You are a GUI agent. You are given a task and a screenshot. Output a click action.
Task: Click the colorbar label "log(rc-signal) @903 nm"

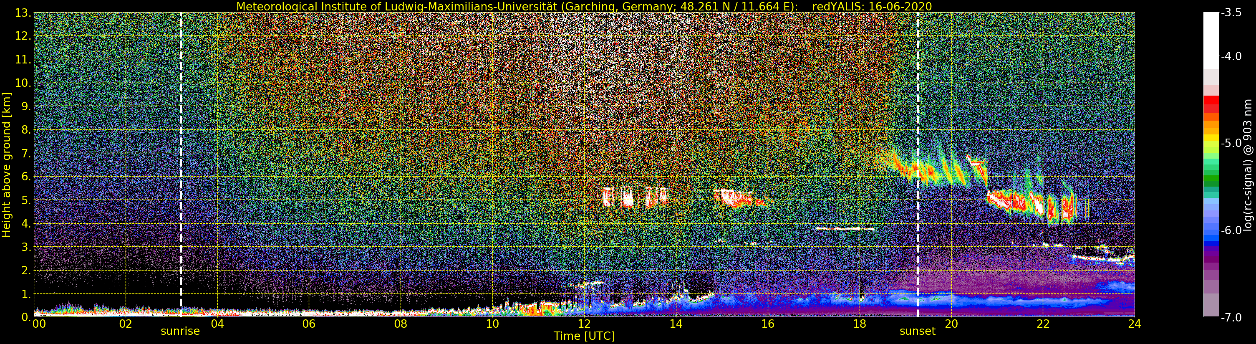click(1247, 165)
